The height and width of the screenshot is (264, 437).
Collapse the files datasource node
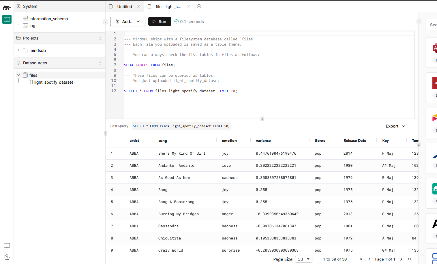(18, 75)
